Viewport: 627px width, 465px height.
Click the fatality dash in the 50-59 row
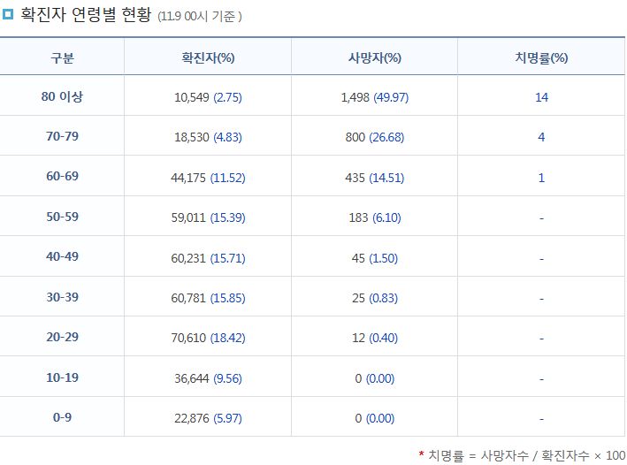tap(541, 218)
